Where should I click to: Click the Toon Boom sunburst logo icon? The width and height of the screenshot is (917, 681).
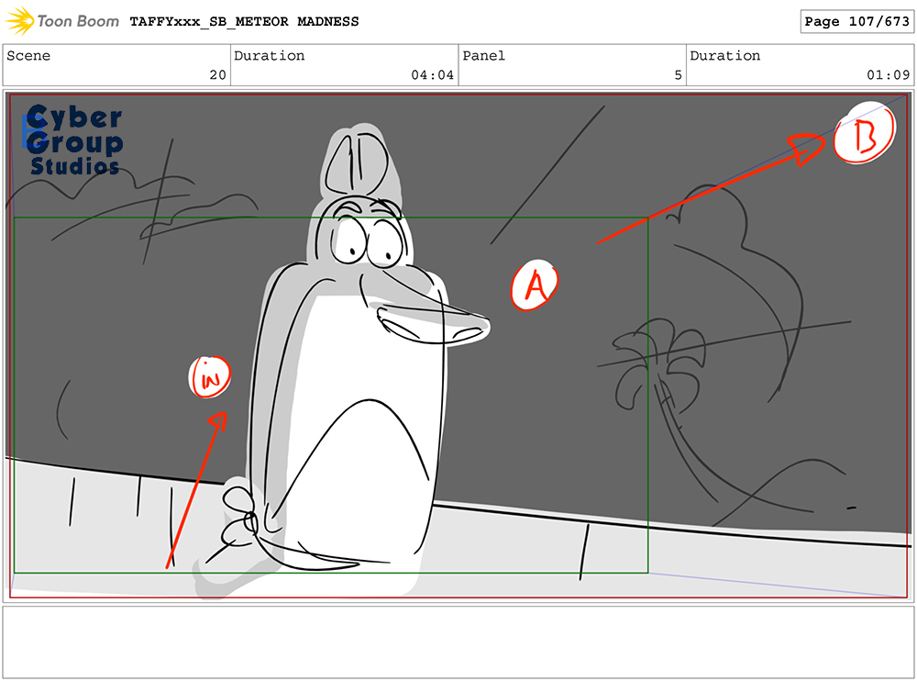(x=20, y=21)
